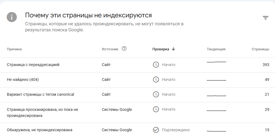
Task: Open the Обнаружена, не проиндексирована row
Action: pyautogui.click(x=39, y=130)
